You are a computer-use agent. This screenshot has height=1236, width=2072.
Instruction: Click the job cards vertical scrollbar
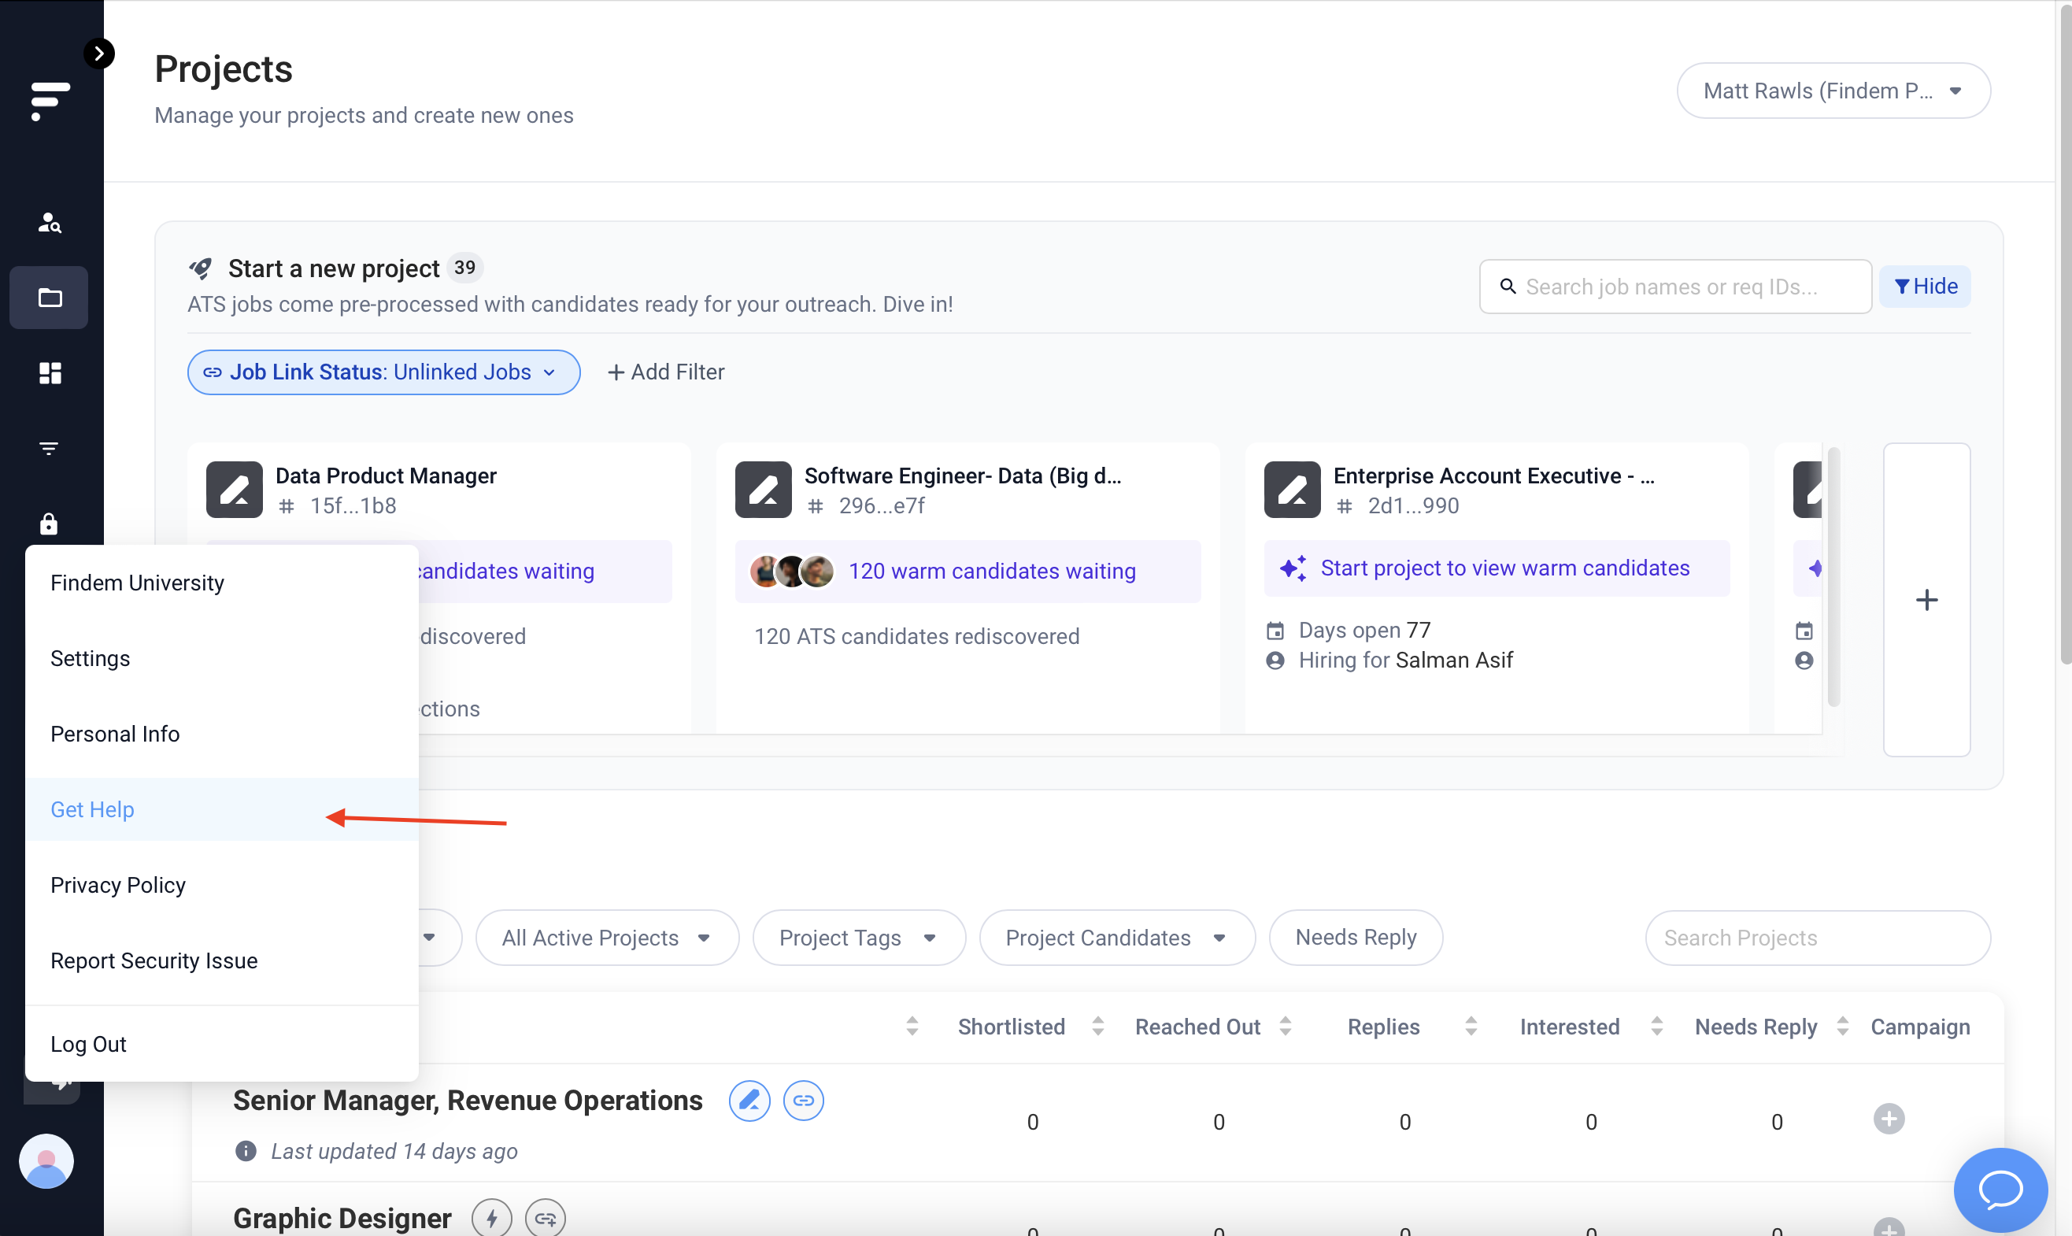[1833, 575]
